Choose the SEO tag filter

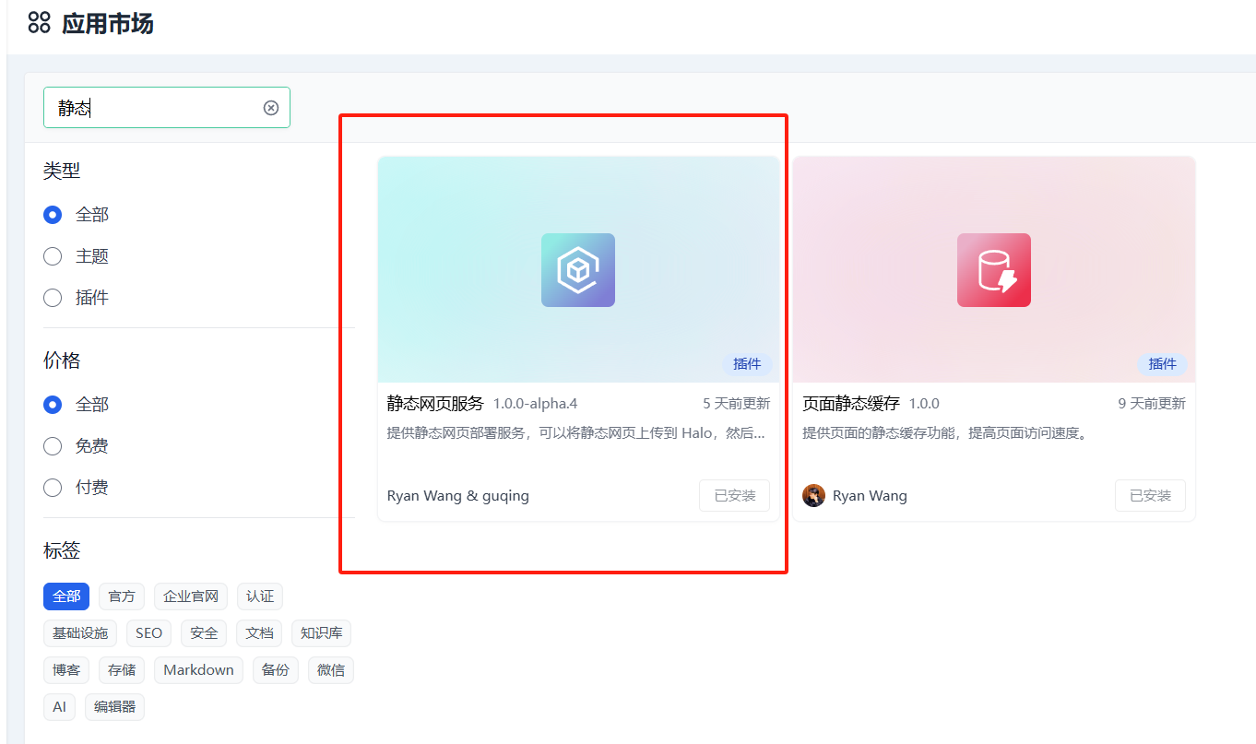coord(148,633)
